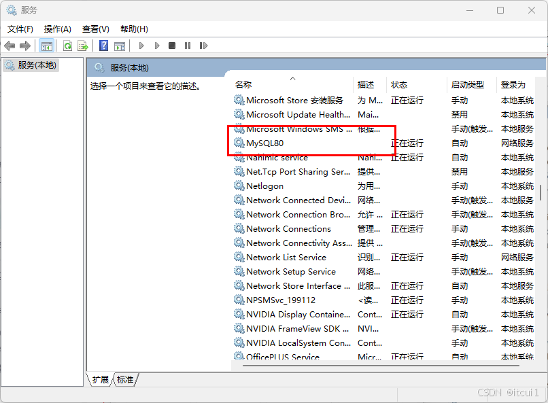The height and width of the screenshot is (403, 548).
Task: Switch to the 标准 tab
Action: click(x=124, y=380)
